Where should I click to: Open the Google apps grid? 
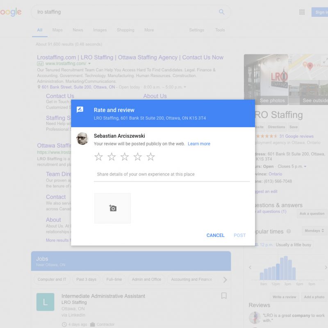click(302, 12)
